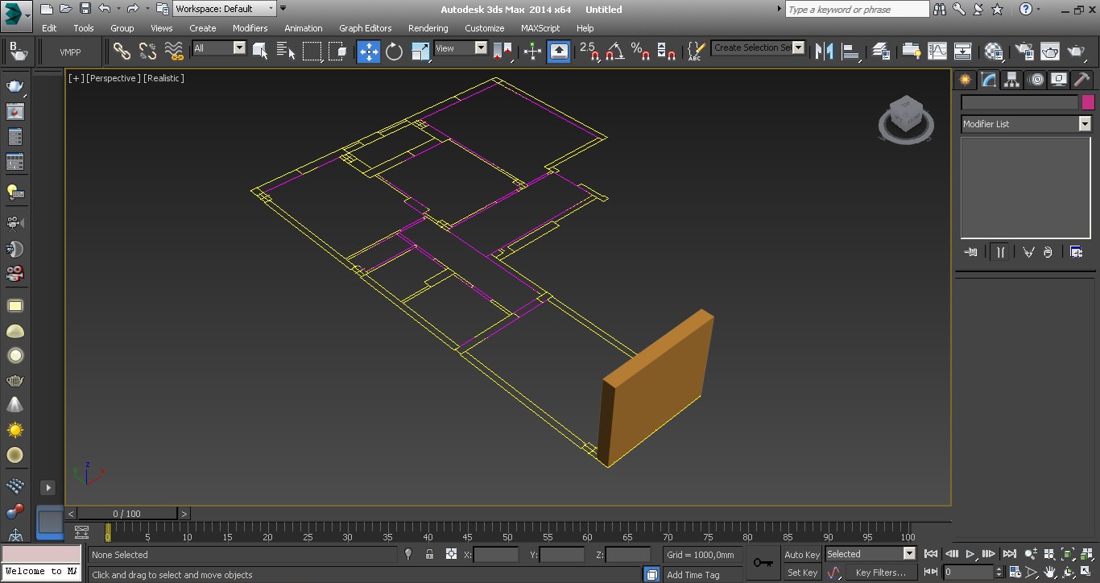Screen dimensions: 1100x583
Task: Open the View reference coordinate dropdown
Action: click(x=461, y=48)
